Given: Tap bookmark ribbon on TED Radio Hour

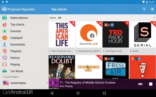Looking at the screenshot, I should click(127, 23).
